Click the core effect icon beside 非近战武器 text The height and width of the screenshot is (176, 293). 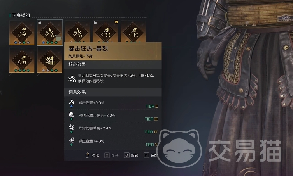[72, 78]
